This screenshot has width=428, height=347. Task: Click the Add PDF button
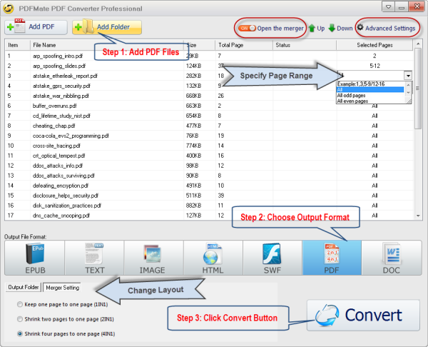pos(36,27)
